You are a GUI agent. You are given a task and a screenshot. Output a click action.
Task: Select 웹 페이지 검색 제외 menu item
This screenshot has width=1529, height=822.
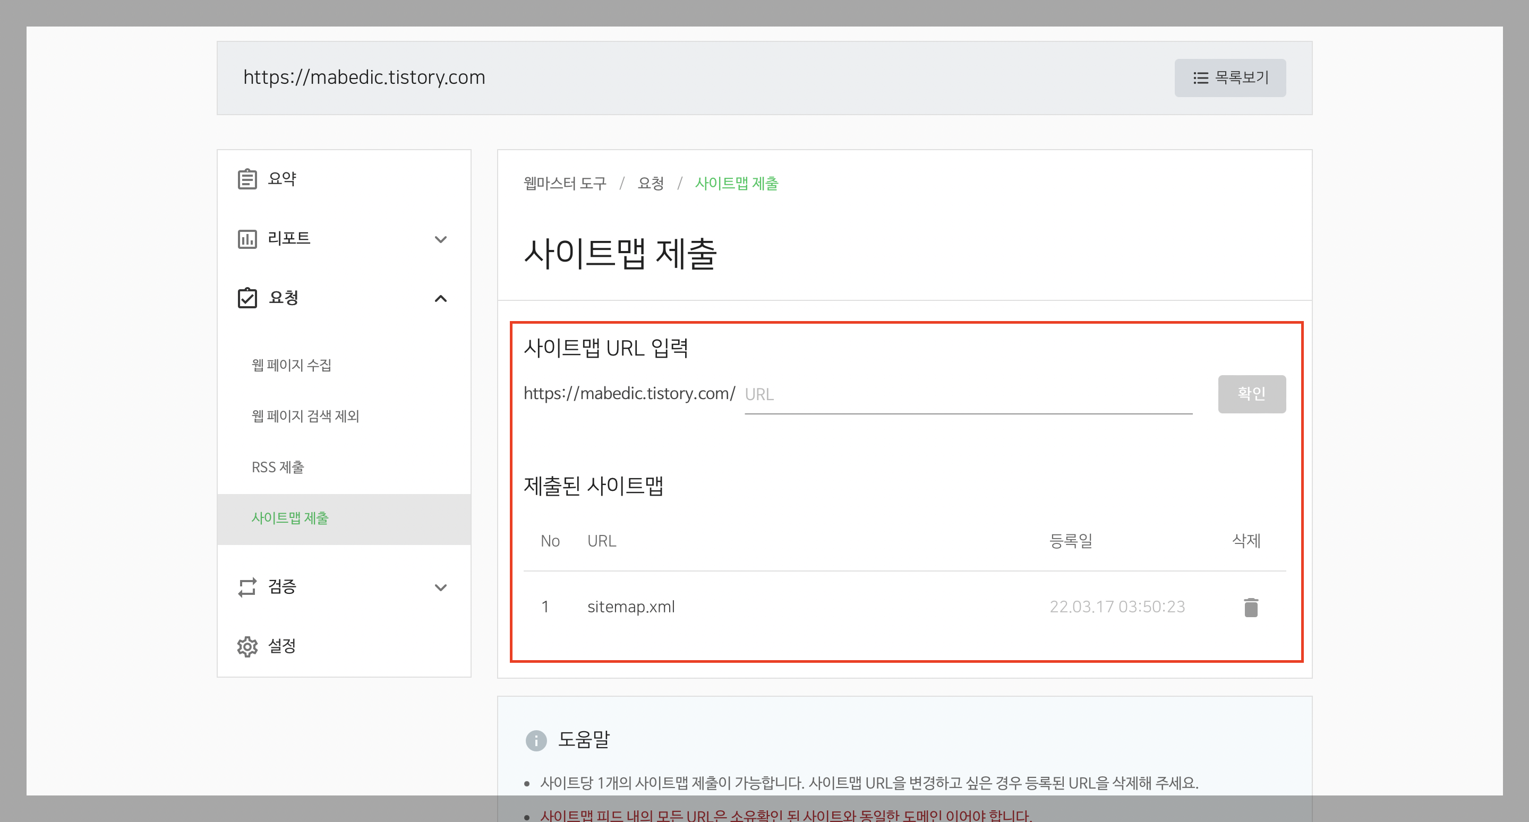[x=305, y=417]
